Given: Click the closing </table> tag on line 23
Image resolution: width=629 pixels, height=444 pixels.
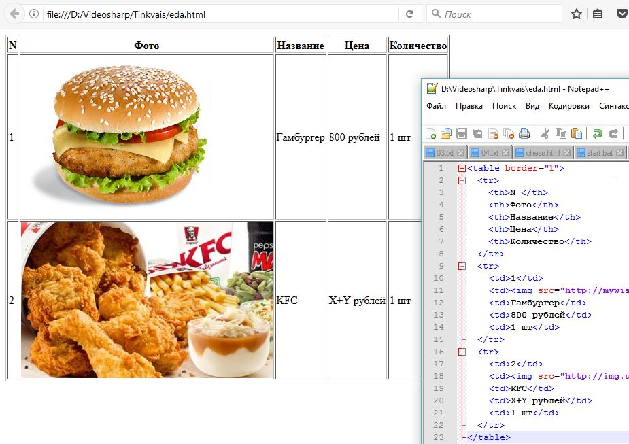Looking at the screenshot, I should 489,437.
